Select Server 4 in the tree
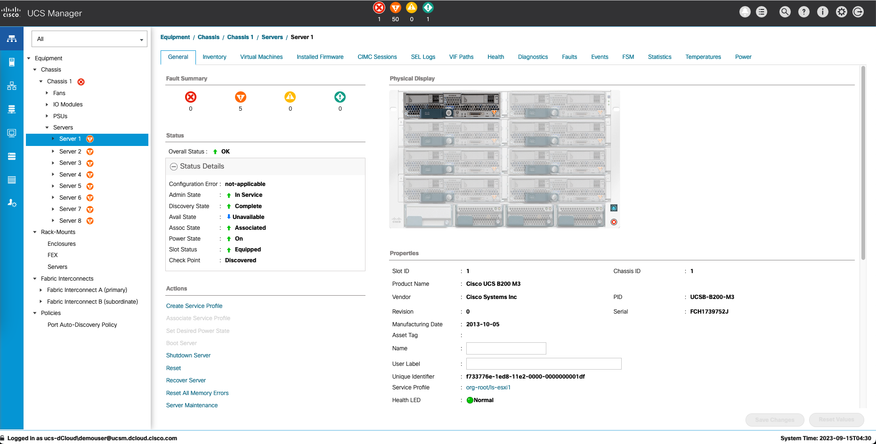 pos(70,175)
